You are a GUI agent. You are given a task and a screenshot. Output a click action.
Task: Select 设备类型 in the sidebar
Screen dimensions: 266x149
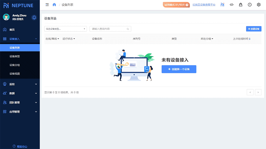(15, 56)
